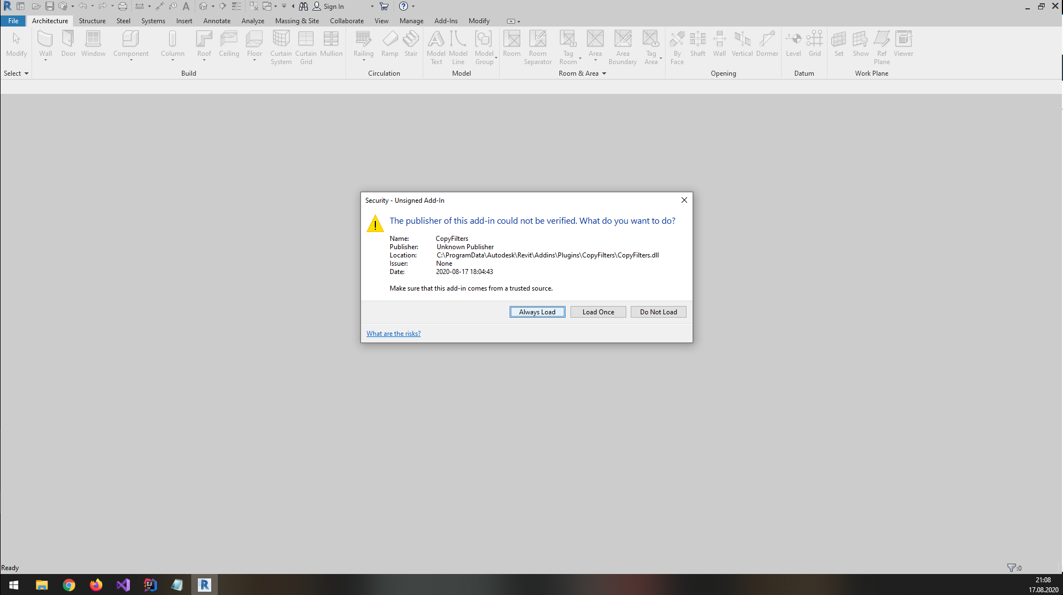Select the Curtain System tool
Image resolution: width=1063 pixels, height=595 pixels.
[281, 48]
